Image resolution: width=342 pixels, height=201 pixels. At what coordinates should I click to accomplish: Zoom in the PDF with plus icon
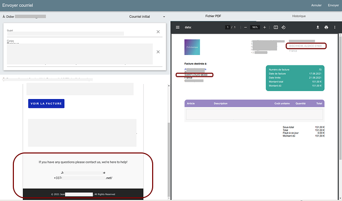click(x=264, y=27)
